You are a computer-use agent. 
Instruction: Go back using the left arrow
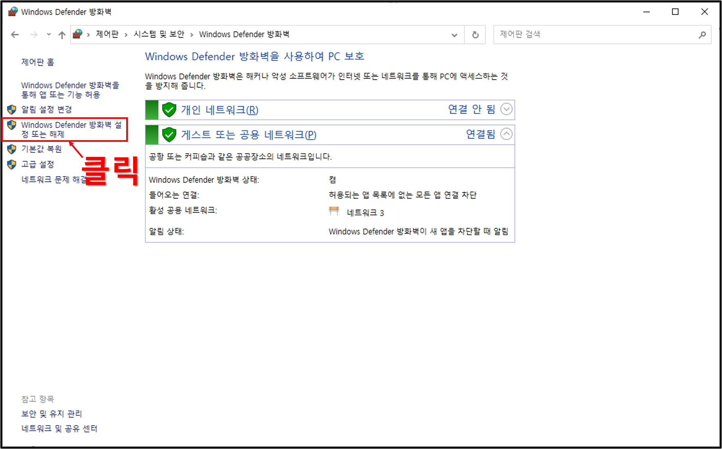click(15, 35)
